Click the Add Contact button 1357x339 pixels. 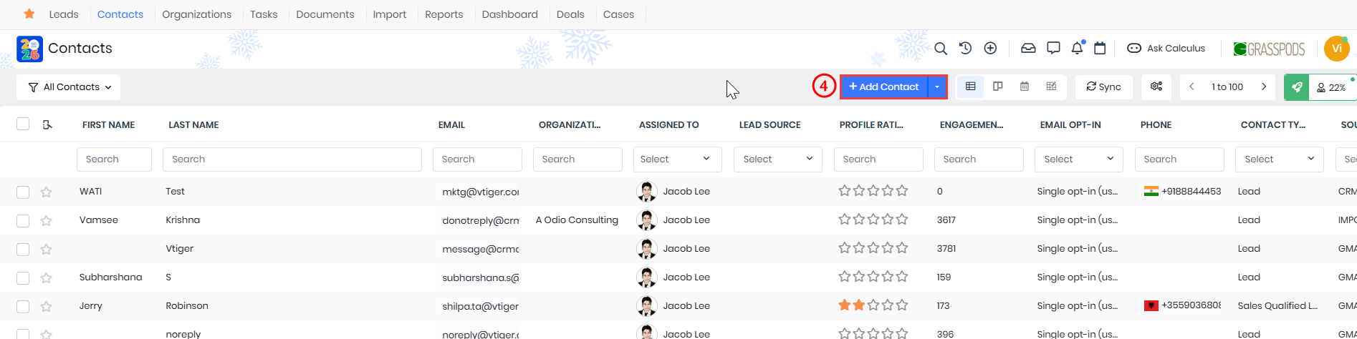point(883,87)
